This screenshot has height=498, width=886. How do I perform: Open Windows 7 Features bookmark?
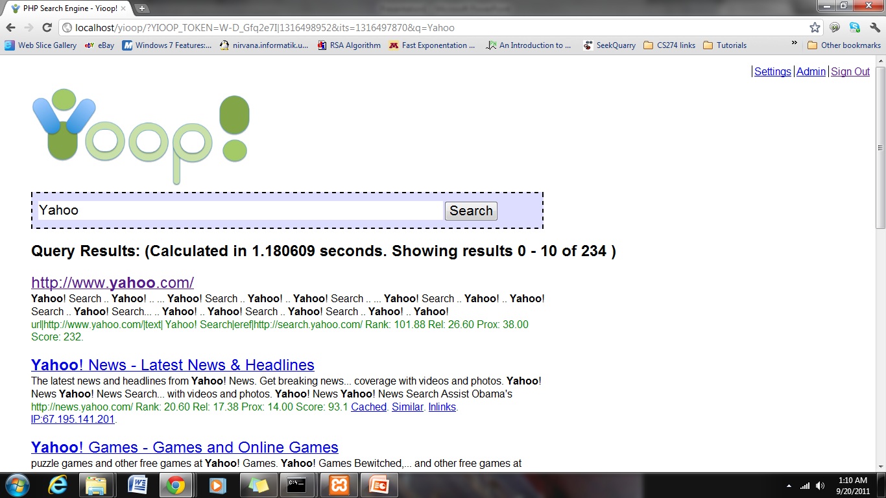[167, 45]
